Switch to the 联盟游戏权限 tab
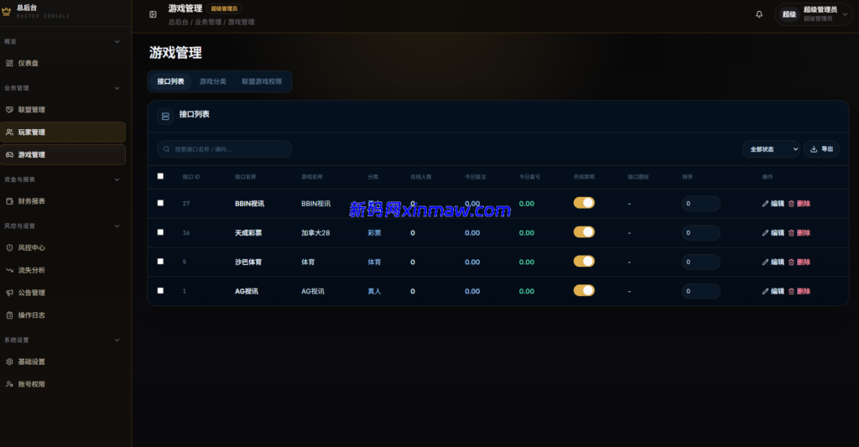The width and height of the screenshot is (859, 447). coord(262,81)
